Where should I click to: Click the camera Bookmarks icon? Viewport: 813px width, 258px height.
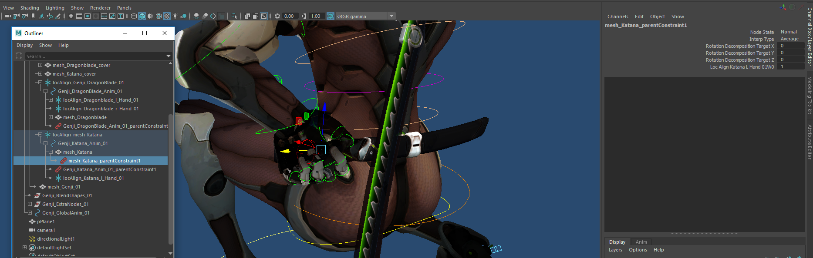click(33, 16)
